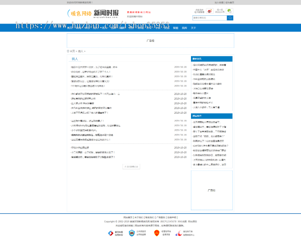Viewport: 301px width, 244px height.
Task: Click the 设为首页 link at top
Action: [x=230, y=2]
